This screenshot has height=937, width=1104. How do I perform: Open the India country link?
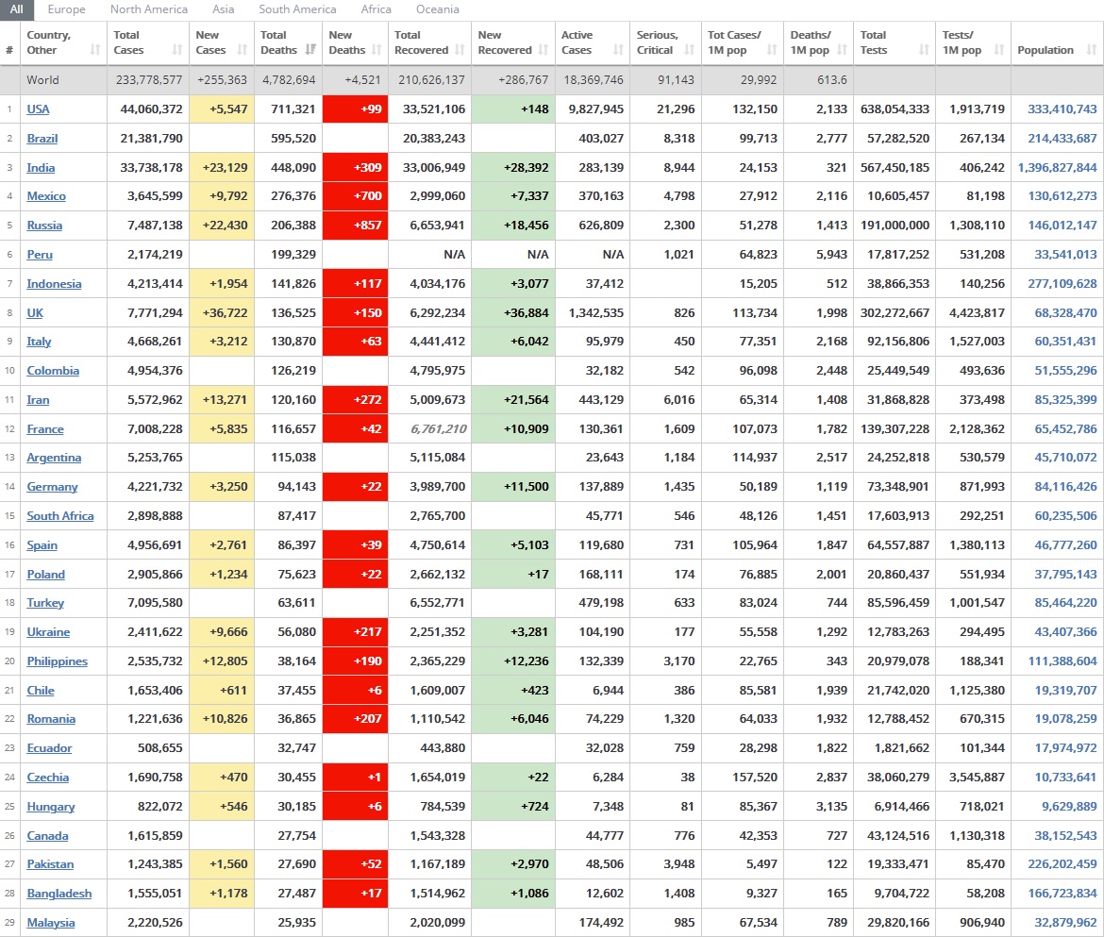click(x=41, y=168)
